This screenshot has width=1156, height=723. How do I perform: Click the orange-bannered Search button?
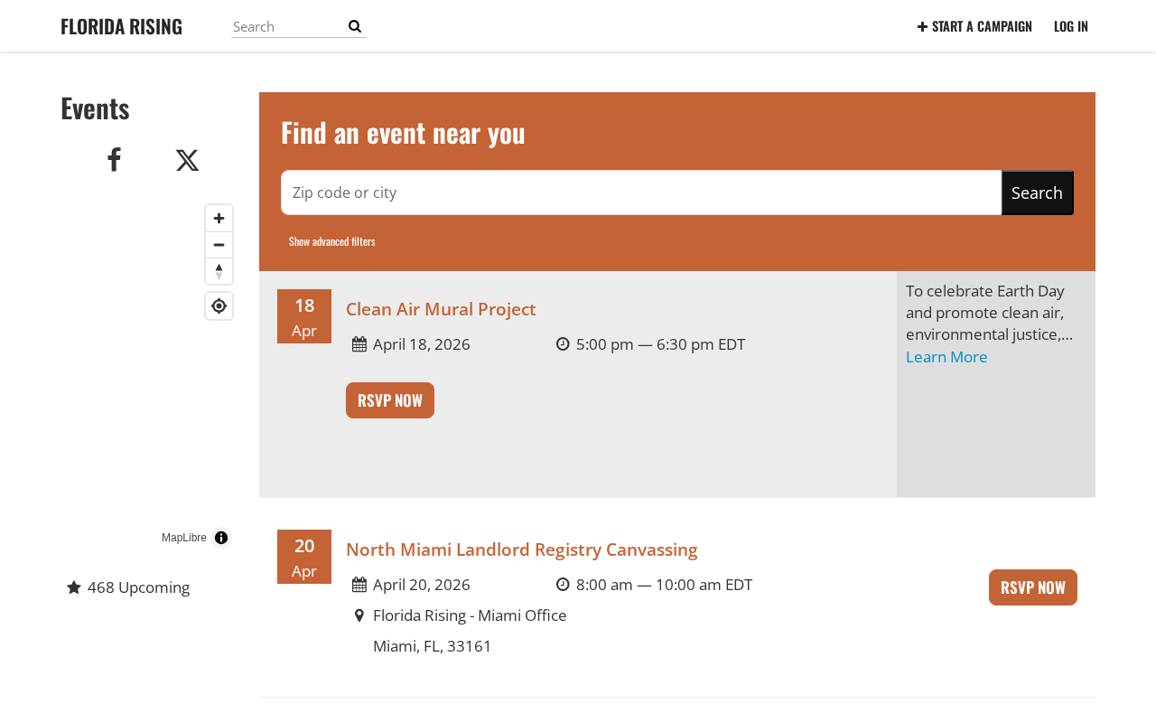pyautogui.click(x=1037, y=192)
